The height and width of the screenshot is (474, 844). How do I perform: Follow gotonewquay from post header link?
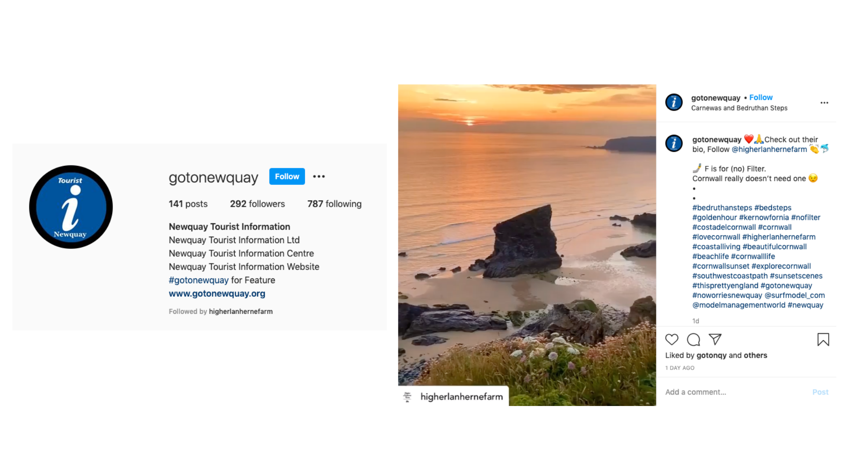click(x=760, y=97)
